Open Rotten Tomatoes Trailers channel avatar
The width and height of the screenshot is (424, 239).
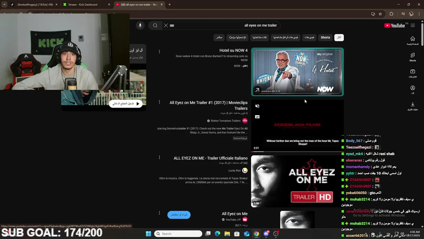click(245, 120)
